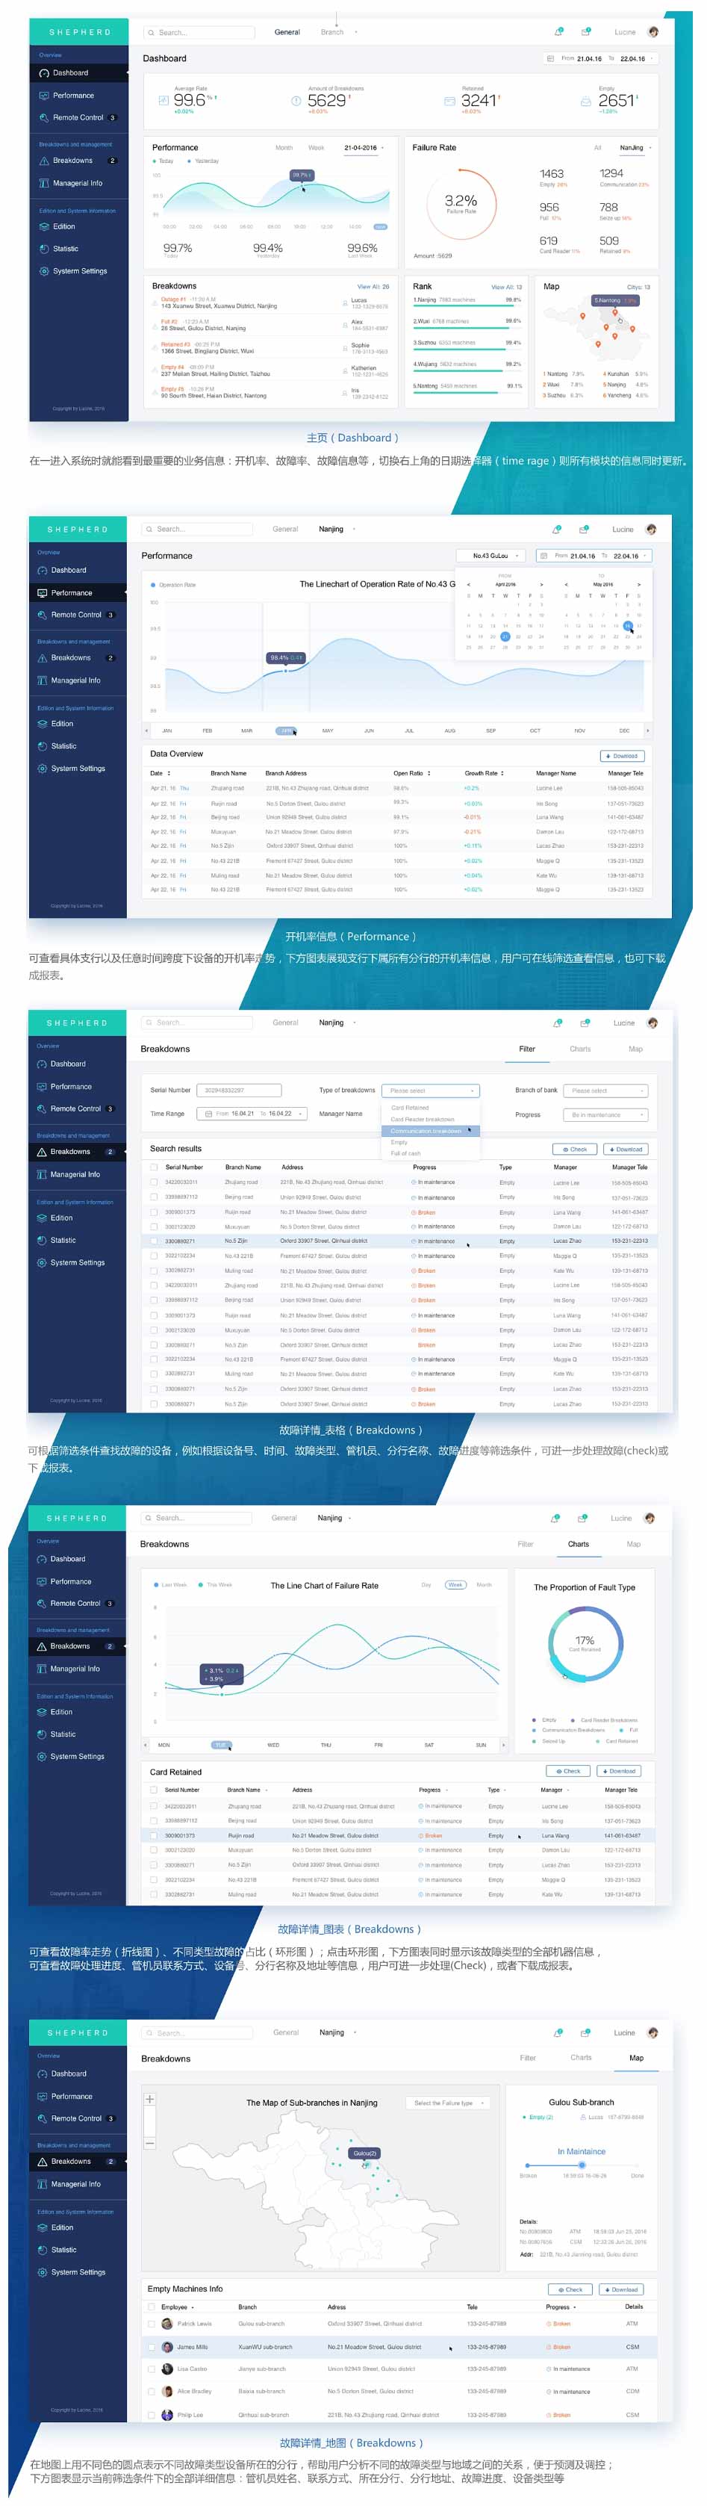Click the Gulou(2) marker on Nanjing map
This screenshot has height=2506, width=707.
[x=364, y=2153]
